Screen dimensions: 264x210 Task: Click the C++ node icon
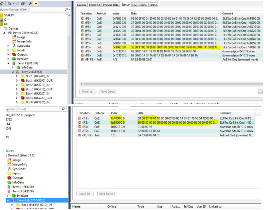tap(2, 20)
